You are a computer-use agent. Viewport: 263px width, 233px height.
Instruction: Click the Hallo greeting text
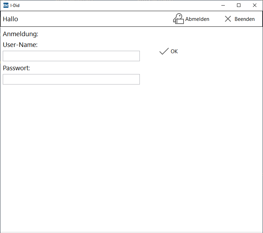coord(10,19)
